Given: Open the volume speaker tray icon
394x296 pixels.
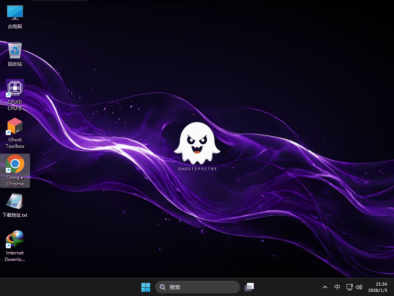Looking at the screenshot, I should 359,287.
